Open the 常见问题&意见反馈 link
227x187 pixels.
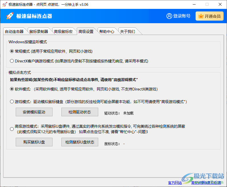coord(206,183)
